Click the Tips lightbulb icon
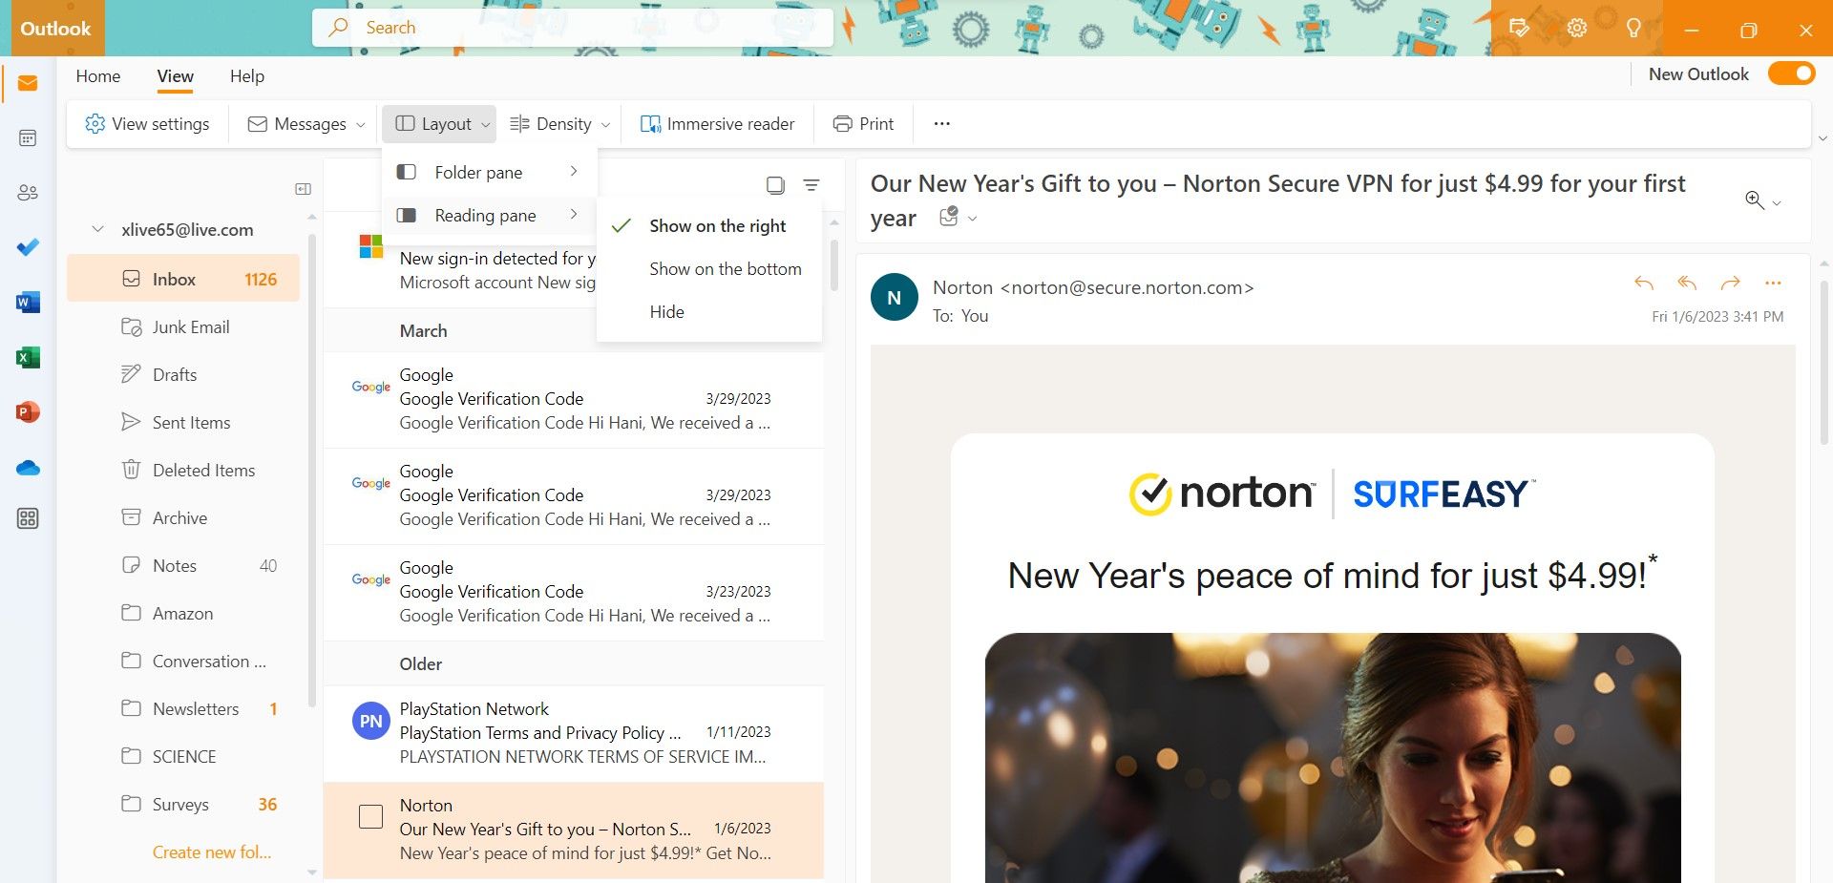1833x883 pixels. point(1633,28)
